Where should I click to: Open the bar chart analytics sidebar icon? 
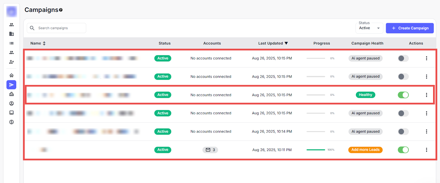pyautogui.click(x=12, y=94)
